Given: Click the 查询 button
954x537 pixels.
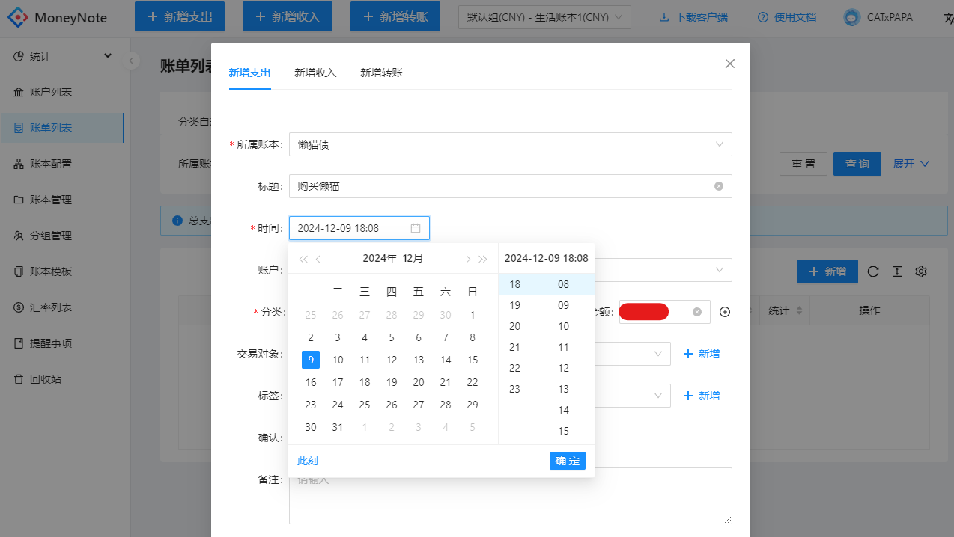Looking at the screenshot, I should 857,164.
